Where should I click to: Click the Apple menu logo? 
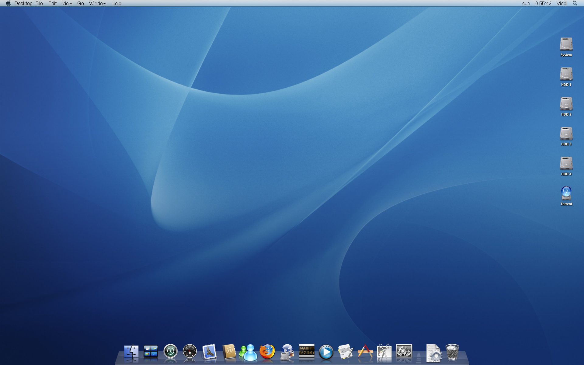pos(8,3)
